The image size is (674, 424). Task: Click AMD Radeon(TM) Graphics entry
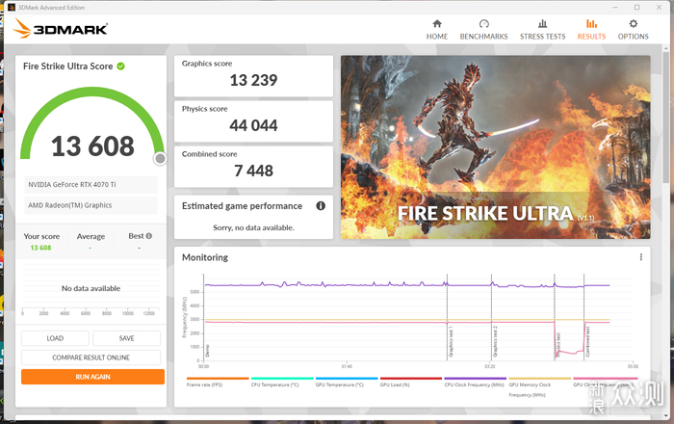coord(91,205)
